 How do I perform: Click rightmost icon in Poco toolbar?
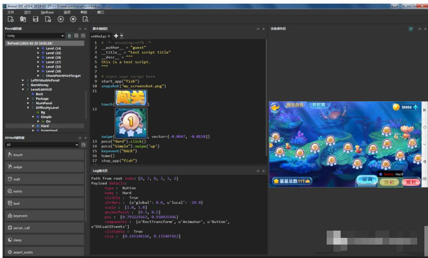83,36
